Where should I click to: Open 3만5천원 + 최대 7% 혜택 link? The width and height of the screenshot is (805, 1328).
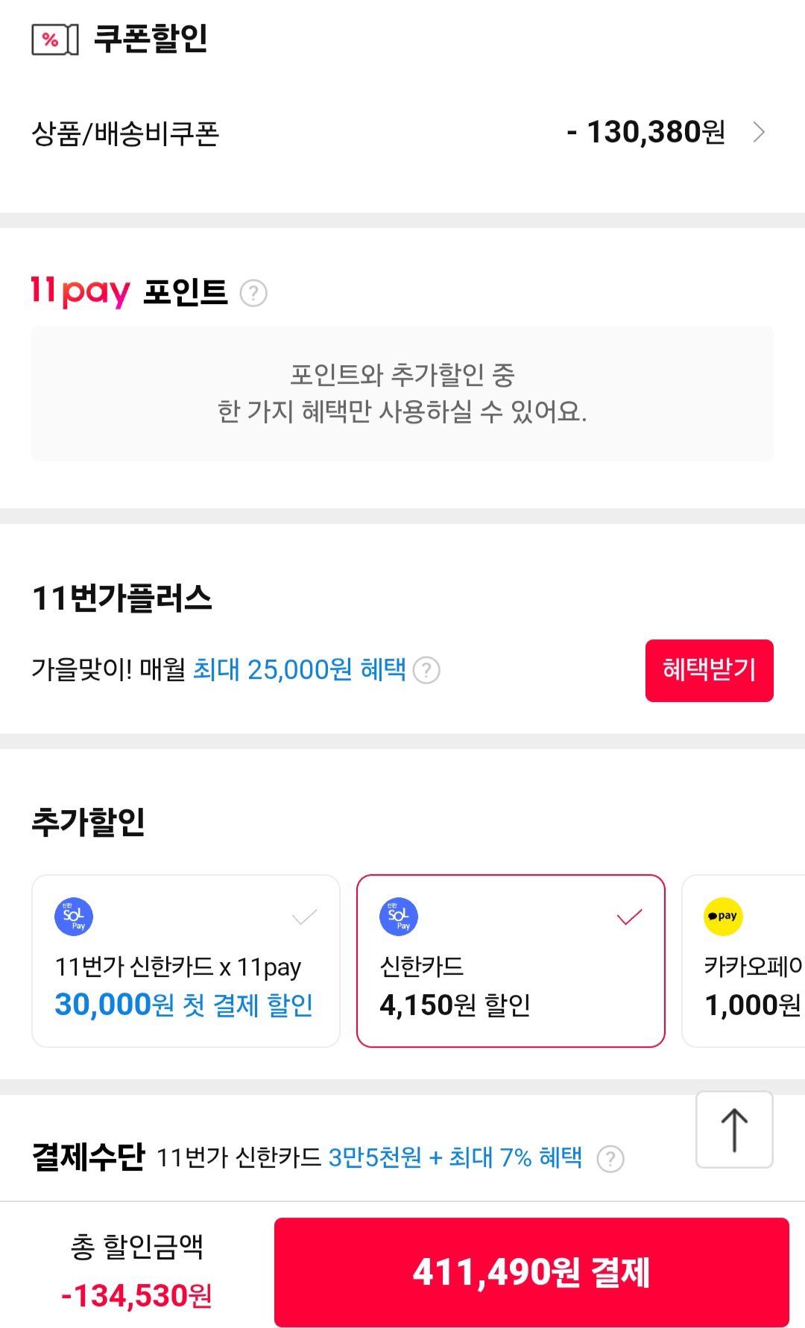(455, 1158)
